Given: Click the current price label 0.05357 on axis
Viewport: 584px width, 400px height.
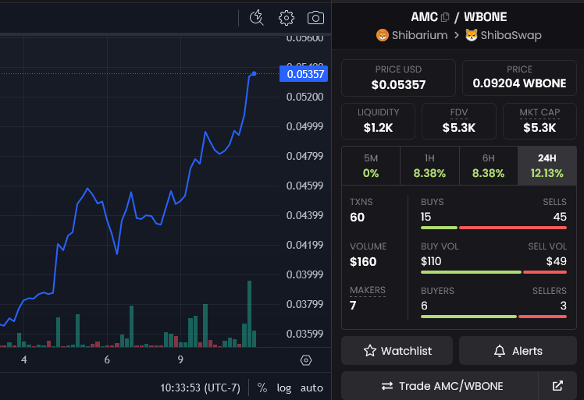Looking at the screenshot, I should coord(304,73).
